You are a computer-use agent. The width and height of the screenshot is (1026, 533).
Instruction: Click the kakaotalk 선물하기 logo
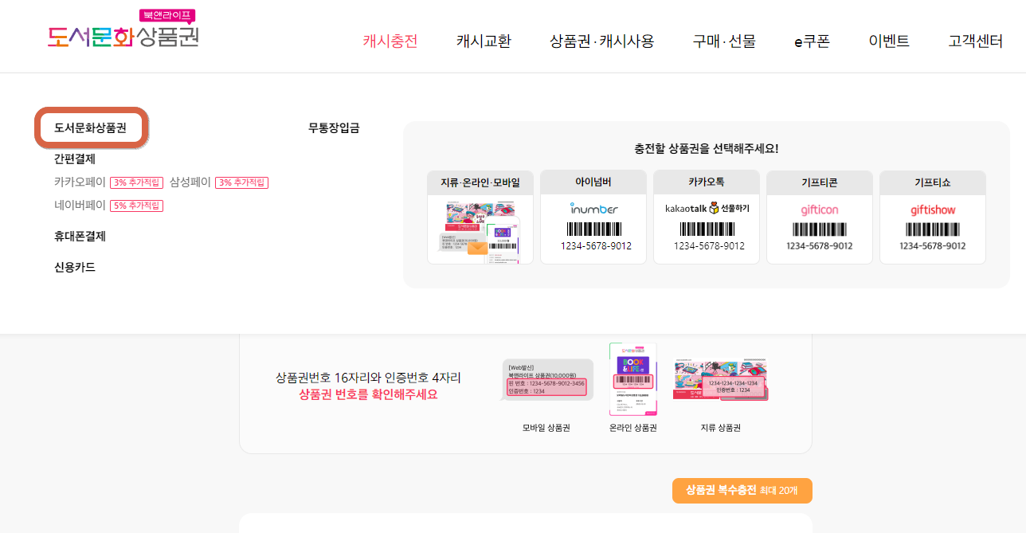click(707, 208)
